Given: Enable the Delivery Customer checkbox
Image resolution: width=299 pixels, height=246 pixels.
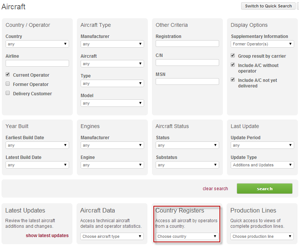Looking at the screenshot, I should [8, 93].
